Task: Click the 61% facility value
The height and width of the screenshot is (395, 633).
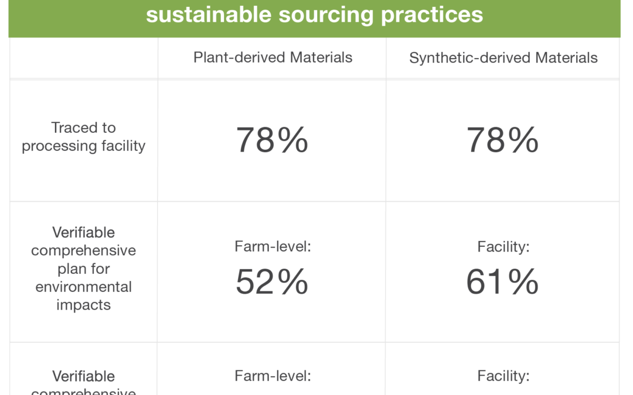Action: click(502, 281)
